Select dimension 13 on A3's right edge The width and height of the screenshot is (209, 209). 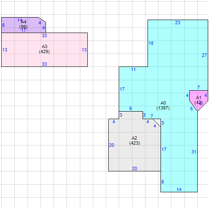[84, 50]
